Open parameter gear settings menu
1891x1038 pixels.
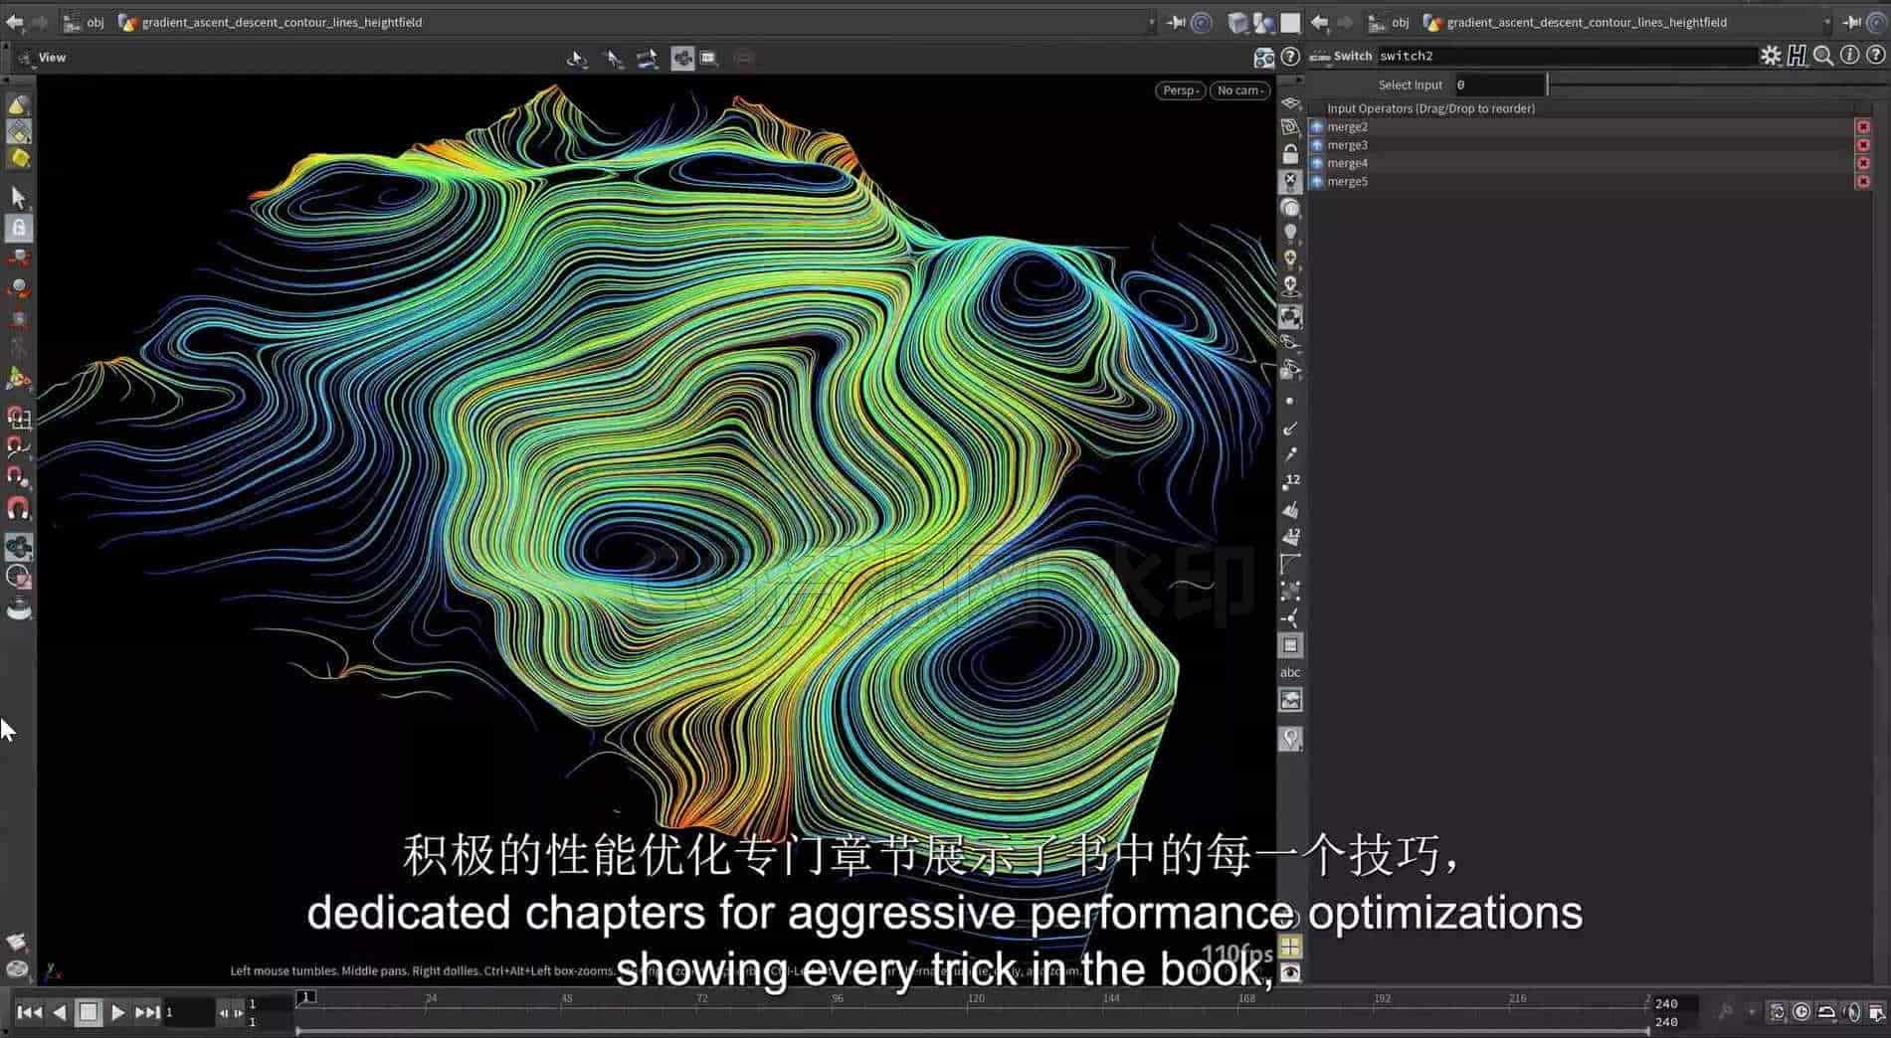pyautogui.click(x=1771, y=56)
